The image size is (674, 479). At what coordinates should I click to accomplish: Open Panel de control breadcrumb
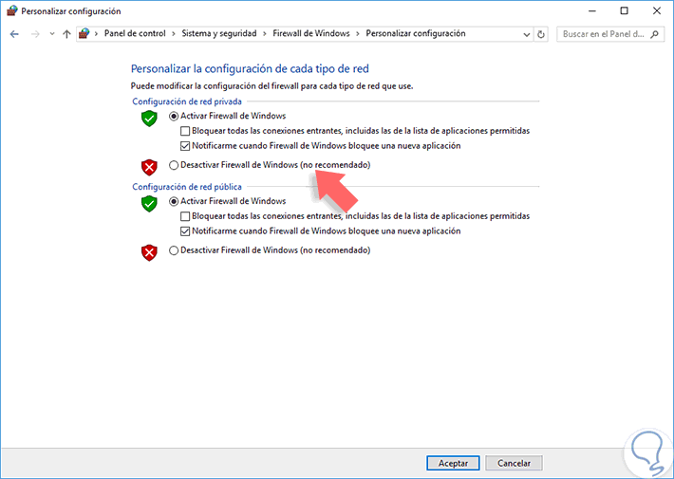coord(135,33)
